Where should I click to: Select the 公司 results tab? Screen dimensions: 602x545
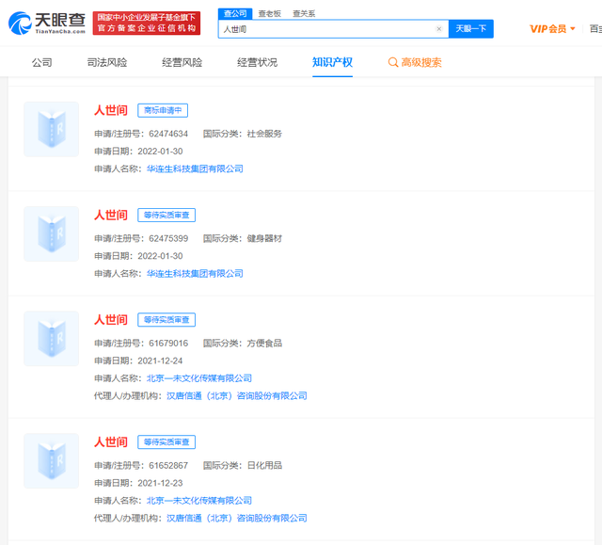coord(41,62)
